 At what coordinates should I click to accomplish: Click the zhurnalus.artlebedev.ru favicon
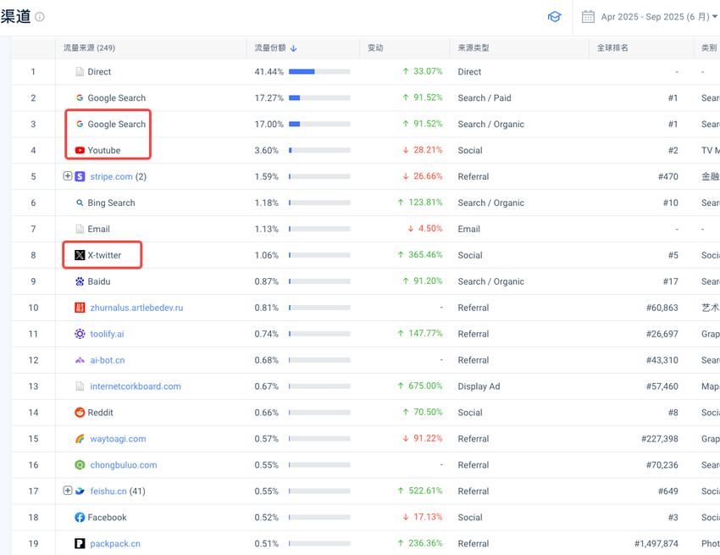pos(80,308)
